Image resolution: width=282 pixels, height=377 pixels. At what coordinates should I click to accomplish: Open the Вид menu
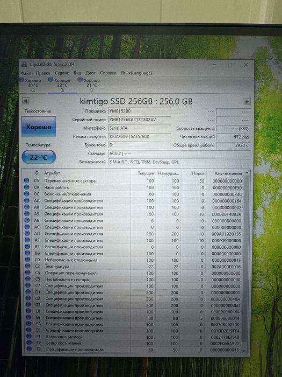coord(77,73)
